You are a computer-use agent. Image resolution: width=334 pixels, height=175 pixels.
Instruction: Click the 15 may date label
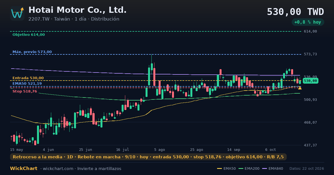(x=16, y=149)
